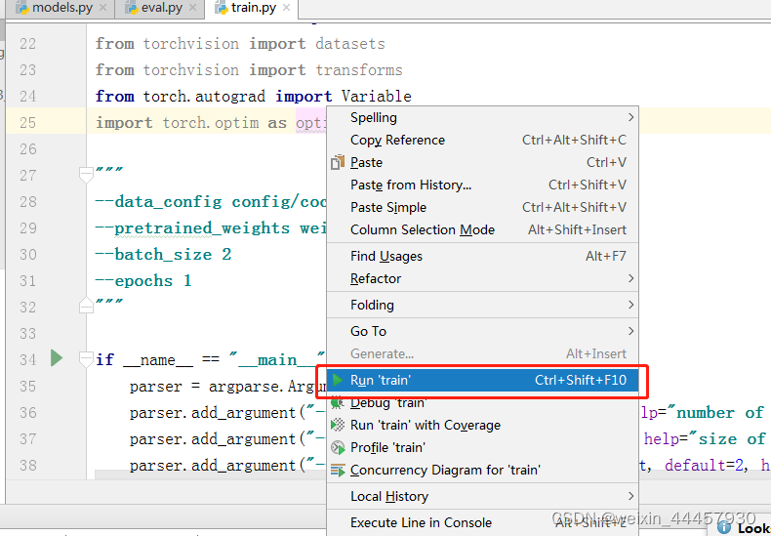
Task: Click the Python file icon on train.py tab
Action: [222, 8]
